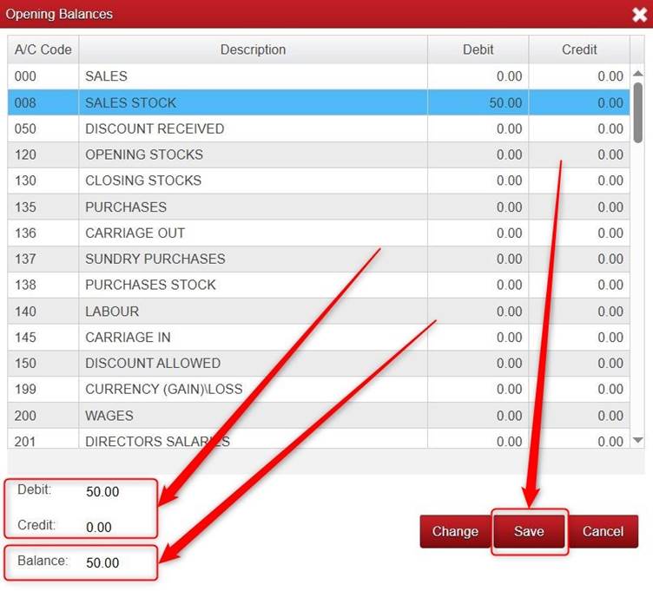The height and width of the screenshot is (591, 653).
Task: Click account code 136
Action: pyautogui.click(x=25, y=233)
